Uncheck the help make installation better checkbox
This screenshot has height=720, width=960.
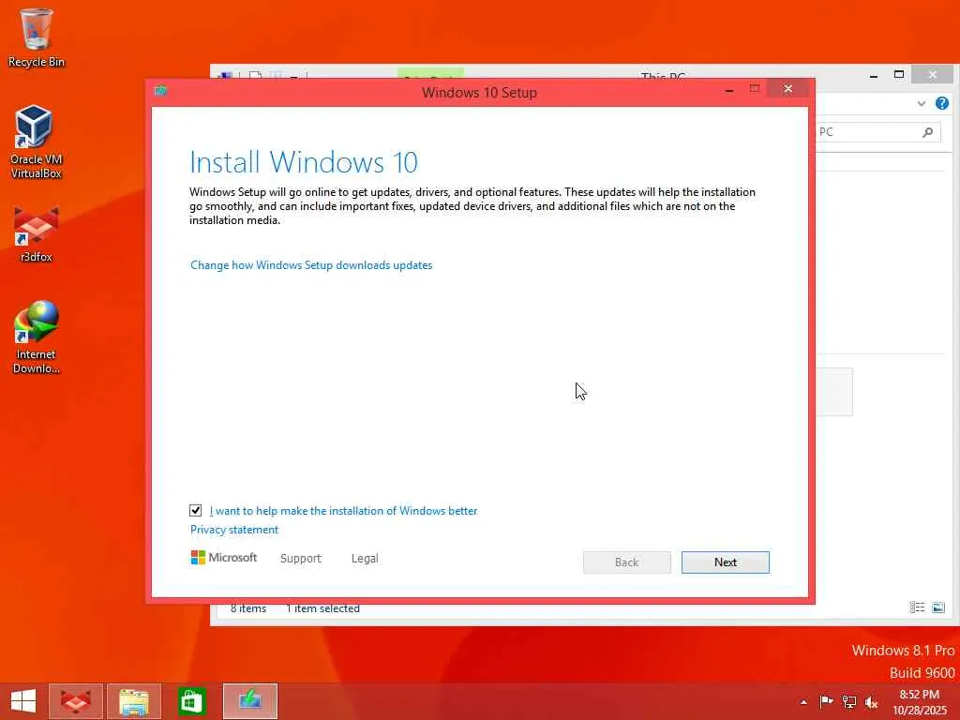pyautogui.click(x=195, y=510)
